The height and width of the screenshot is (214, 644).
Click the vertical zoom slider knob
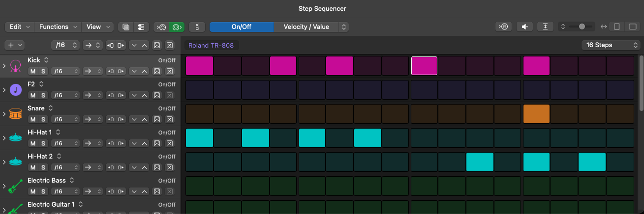582,27
